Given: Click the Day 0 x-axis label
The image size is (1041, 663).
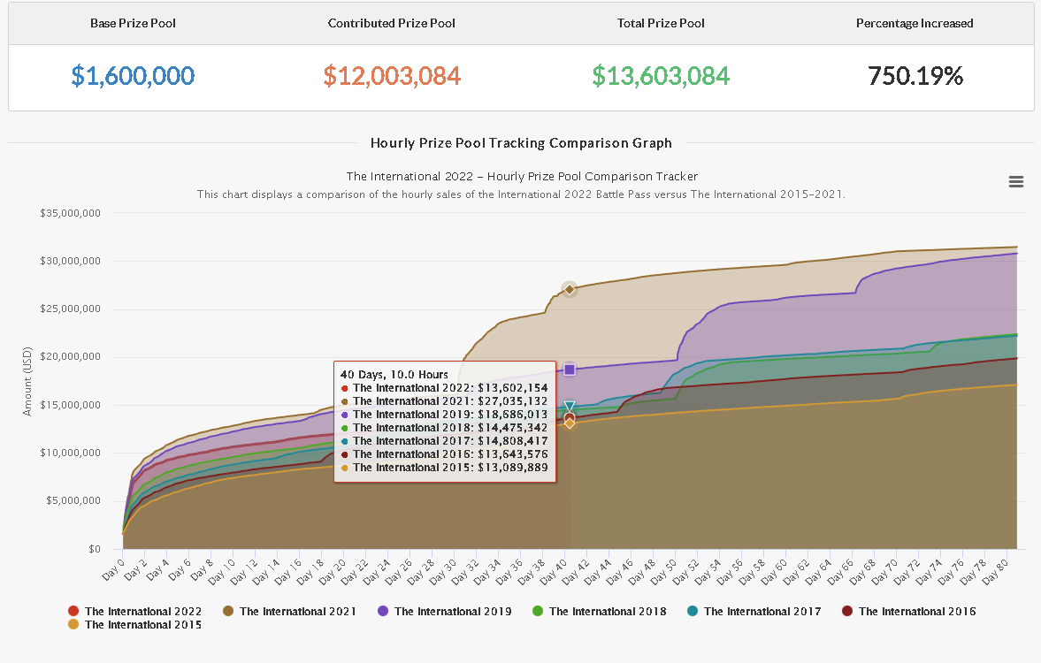Looking at the screenshot, I should [113, 569].
